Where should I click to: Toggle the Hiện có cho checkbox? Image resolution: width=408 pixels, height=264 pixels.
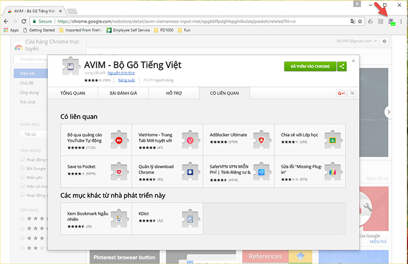(x=22, y=186)
